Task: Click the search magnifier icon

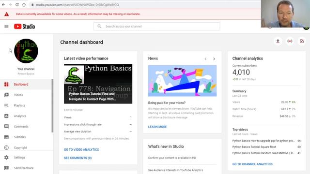Action: [99, 26]
